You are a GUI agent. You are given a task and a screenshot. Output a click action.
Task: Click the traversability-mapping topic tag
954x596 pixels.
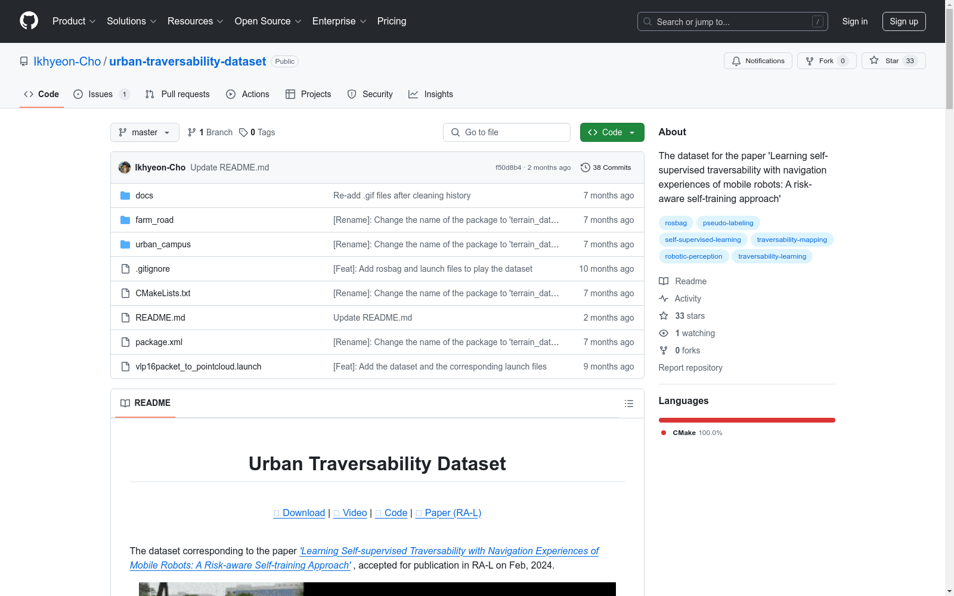coord(792,240)
